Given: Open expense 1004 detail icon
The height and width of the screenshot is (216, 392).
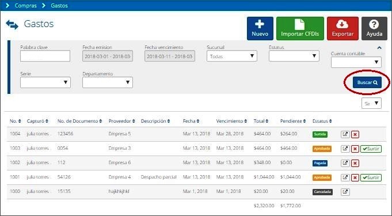Looking at the screenshot, I should click(345, 134).
